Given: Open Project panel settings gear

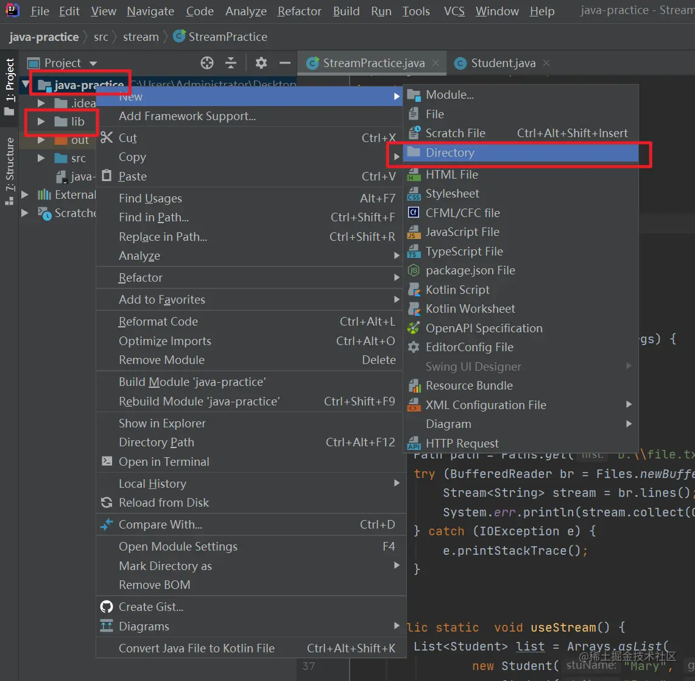Looking at the screenshot, I should [x=261, y=63].
